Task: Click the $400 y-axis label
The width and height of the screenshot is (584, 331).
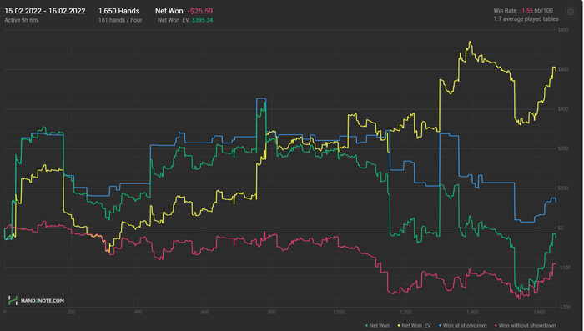Action: click(563, 69)
